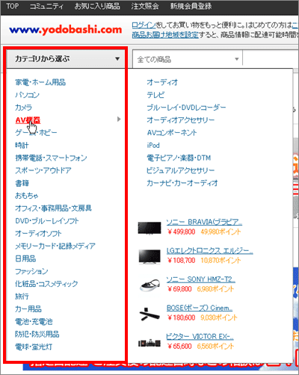Select the AV機器 category

[28, 120]
